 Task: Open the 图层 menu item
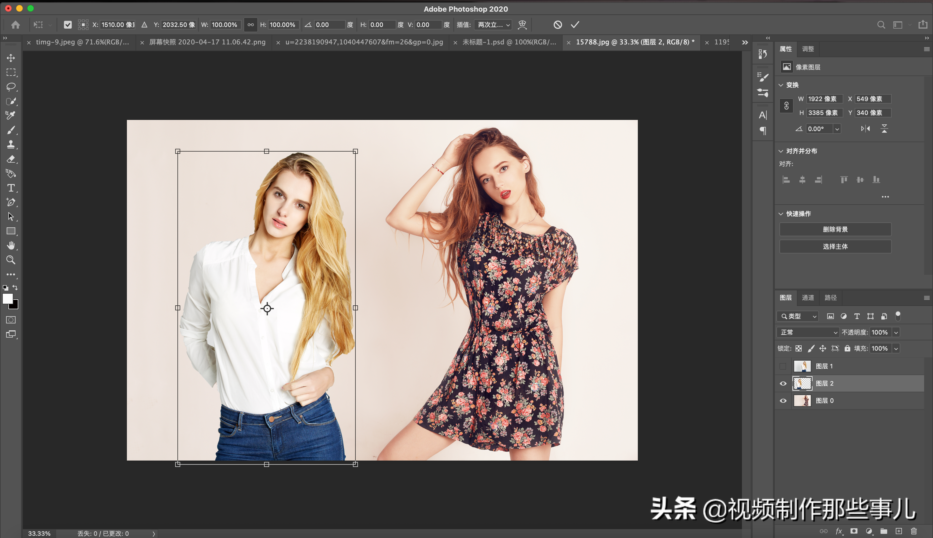(x=786, y=297)
